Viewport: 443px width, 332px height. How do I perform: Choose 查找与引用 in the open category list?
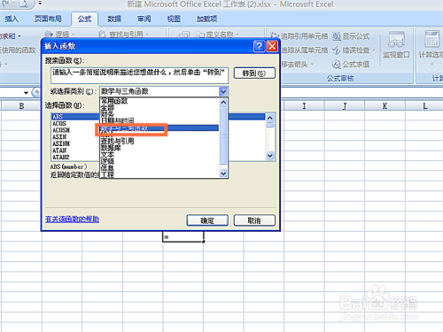point(159,141)
